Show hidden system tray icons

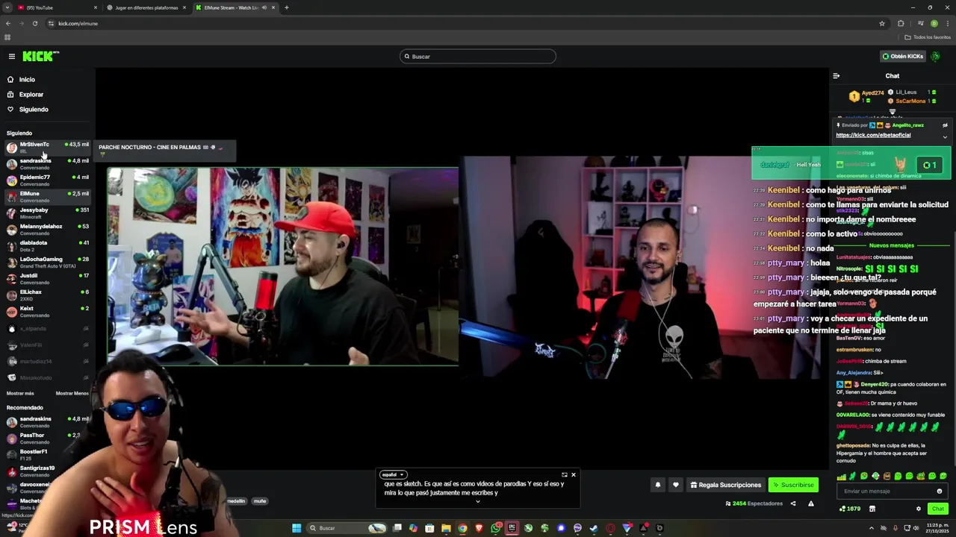871,528
